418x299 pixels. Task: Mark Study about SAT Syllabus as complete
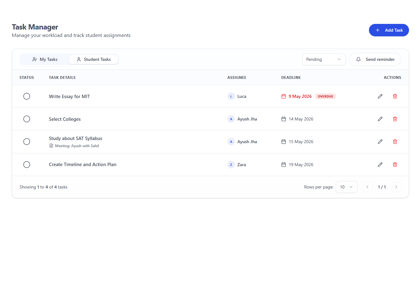click(27, 142)
